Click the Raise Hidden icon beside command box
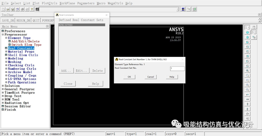The width and height of the screenshot is (262, 136). pyautogui.click(x=183, y=9)
